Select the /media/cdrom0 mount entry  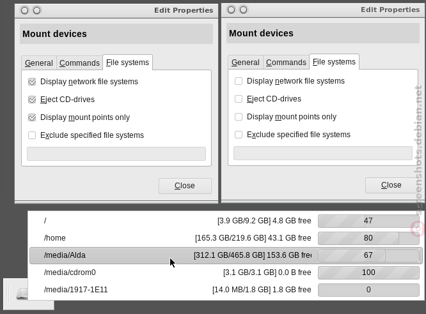225,273
